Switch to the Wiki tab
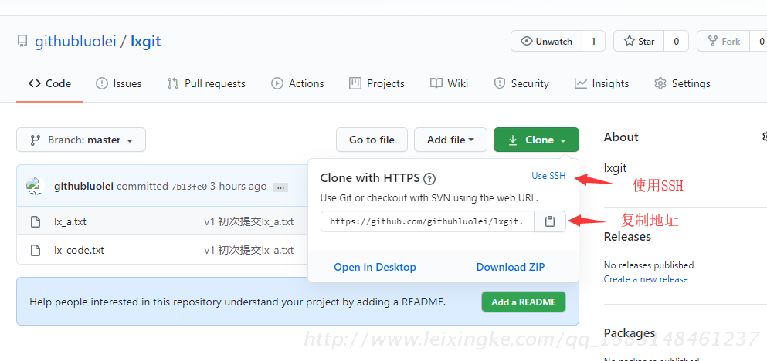The height and width of the screenshot is (361, 767). point(449,83)
